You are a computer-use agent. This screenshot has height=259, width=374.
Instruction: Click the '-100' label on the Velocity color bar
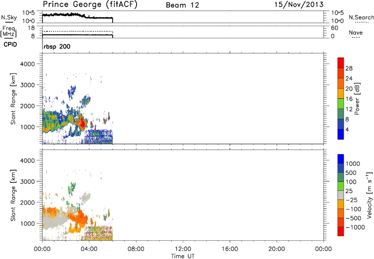tap(353, 209)
